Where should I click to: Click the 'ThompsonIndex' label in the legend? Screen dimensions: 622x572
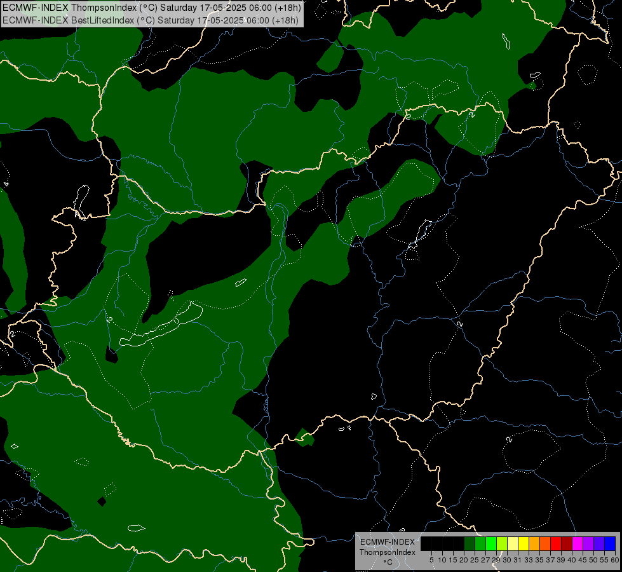click(388, 552)
